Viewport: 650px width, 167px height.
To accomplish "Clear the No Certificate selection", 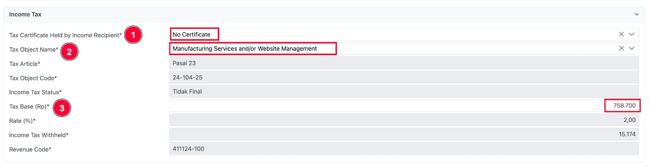I will [x=621, y=35].
